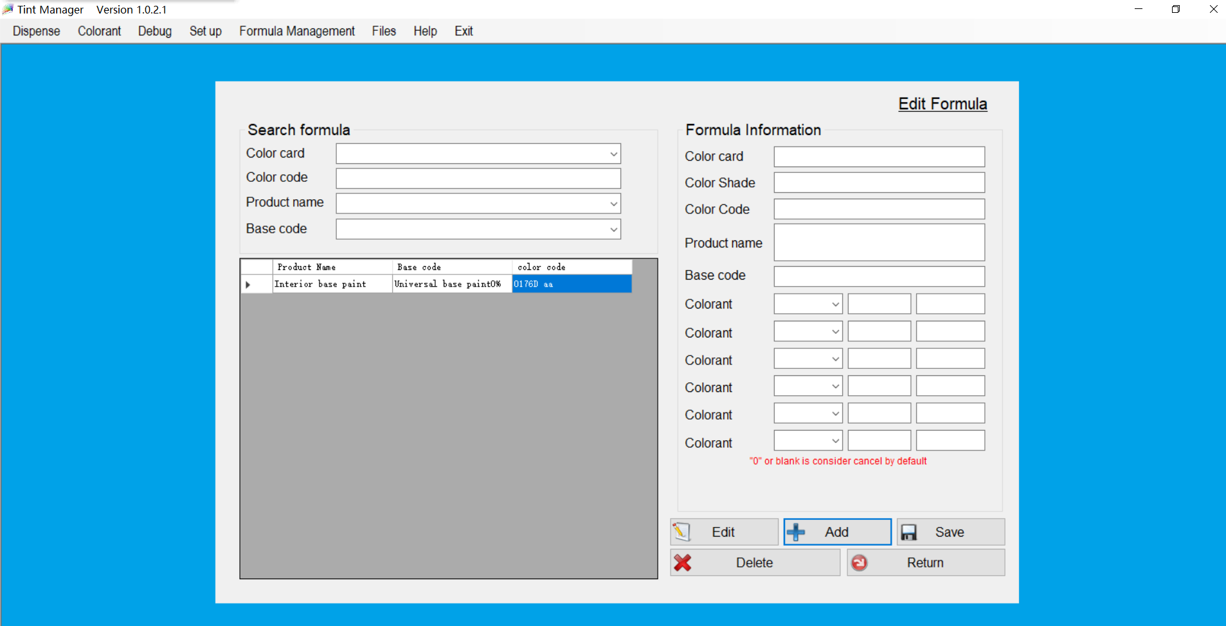This screenshot has height=626, width=1226.
Task: Click the red Return arrow icon
Action: pos(860,563)
